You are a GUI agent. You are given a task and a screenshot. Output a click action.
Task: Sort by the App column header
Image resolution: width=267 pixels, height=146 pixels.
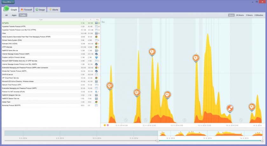pos(97,20)
